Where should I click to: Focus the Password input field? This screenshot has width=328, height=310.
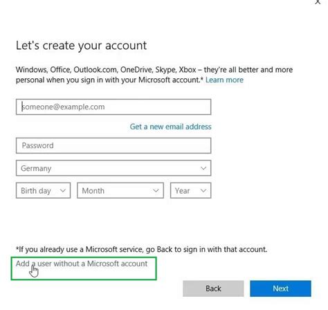113,146
